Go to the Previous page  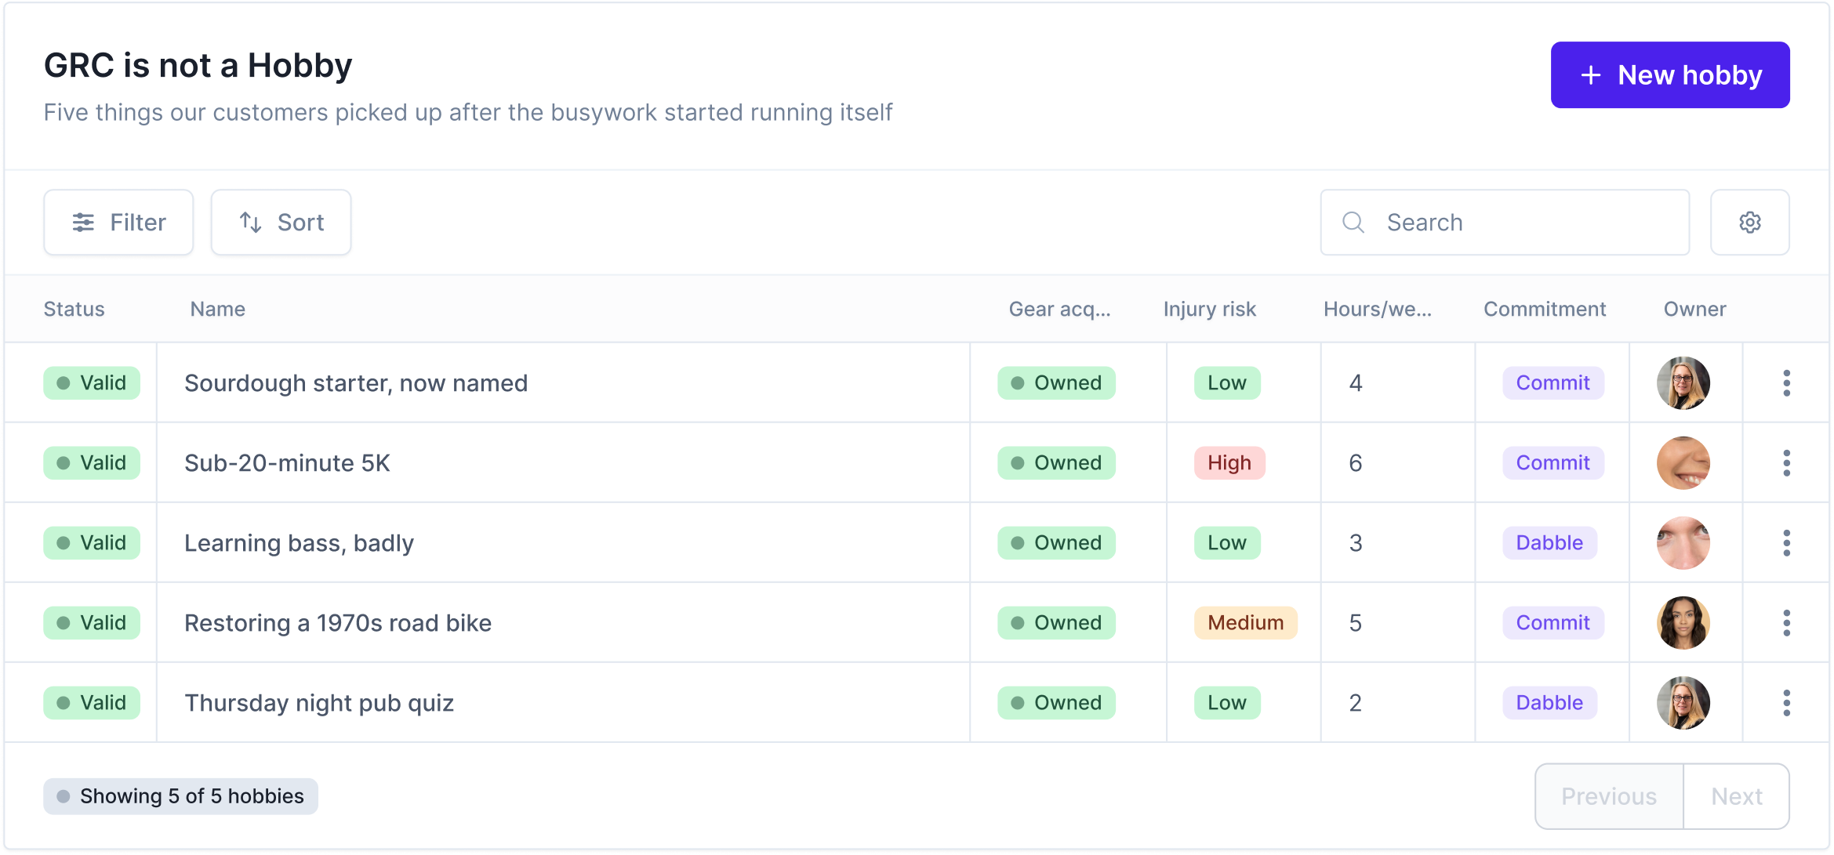[1609, 796]
